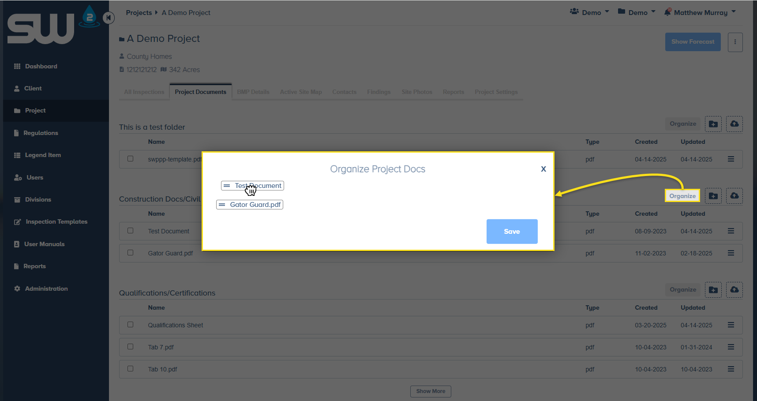This screenshot has height=401, width=757.
Task: Click the Projects breadcrumb link
Action: [x=139, y=13]
